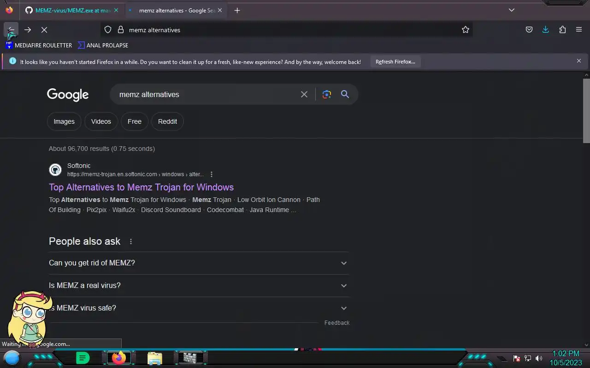The image size is (590, 368).
Task: Open the shield tracking protection icon
Action: click(108, 30)
